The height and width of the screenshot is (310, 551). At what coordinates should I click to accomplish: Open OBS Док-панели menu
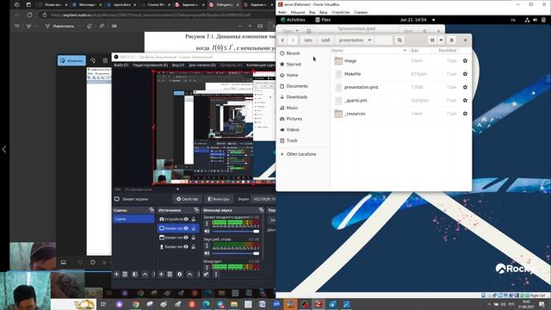(202, 65)
